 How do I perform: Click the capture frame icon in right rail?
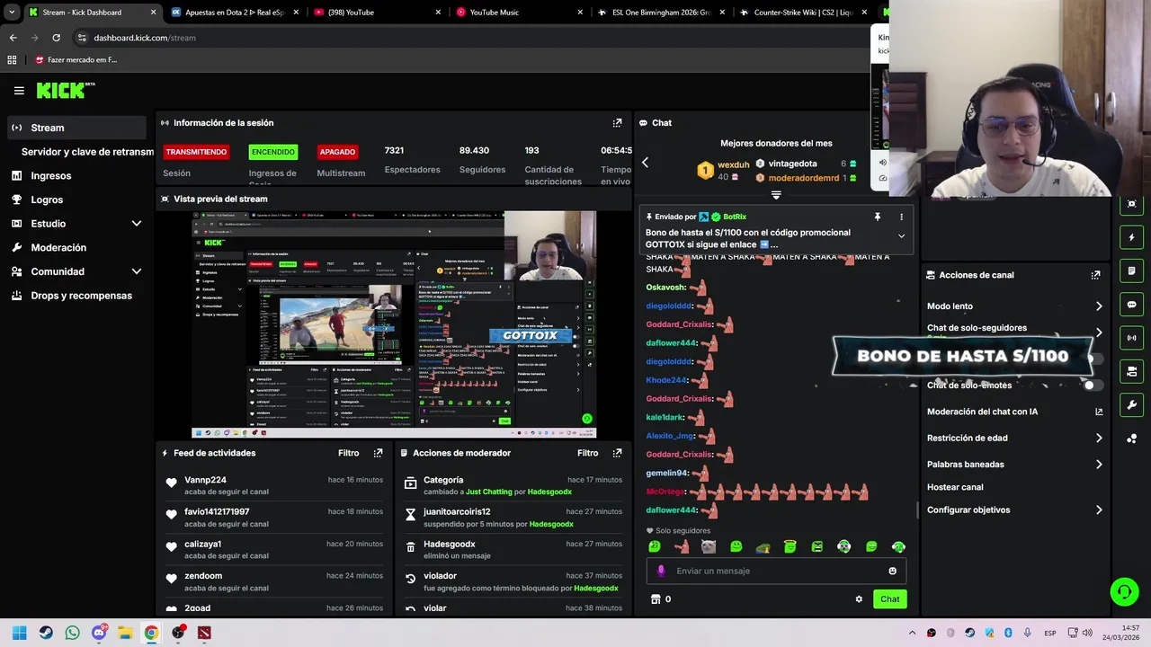click(x=1131, y=204)
